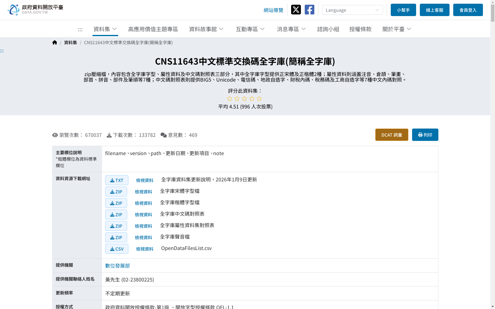
Task: Expand the 資料集 menu
Action: [105, 29]
